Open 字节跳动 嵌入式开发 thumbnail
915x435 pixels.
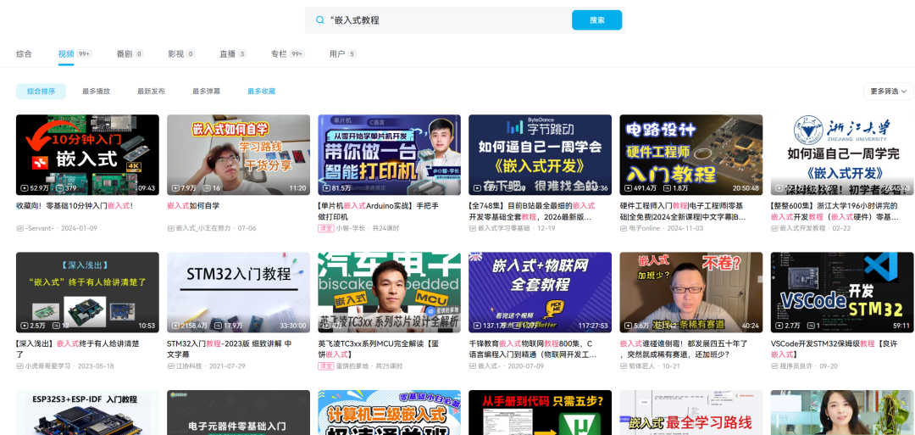[540, 154]
